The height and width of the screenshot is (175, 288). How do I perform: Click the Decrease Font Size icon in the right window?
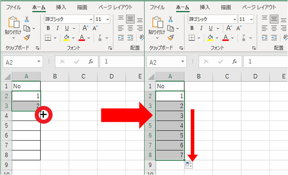pyautogui.click(x=239, y=28)
